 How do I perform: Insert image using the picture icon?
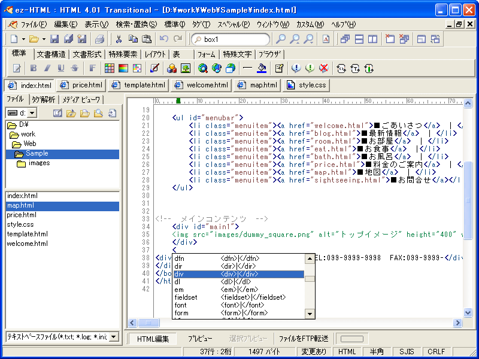coord(186,68)
